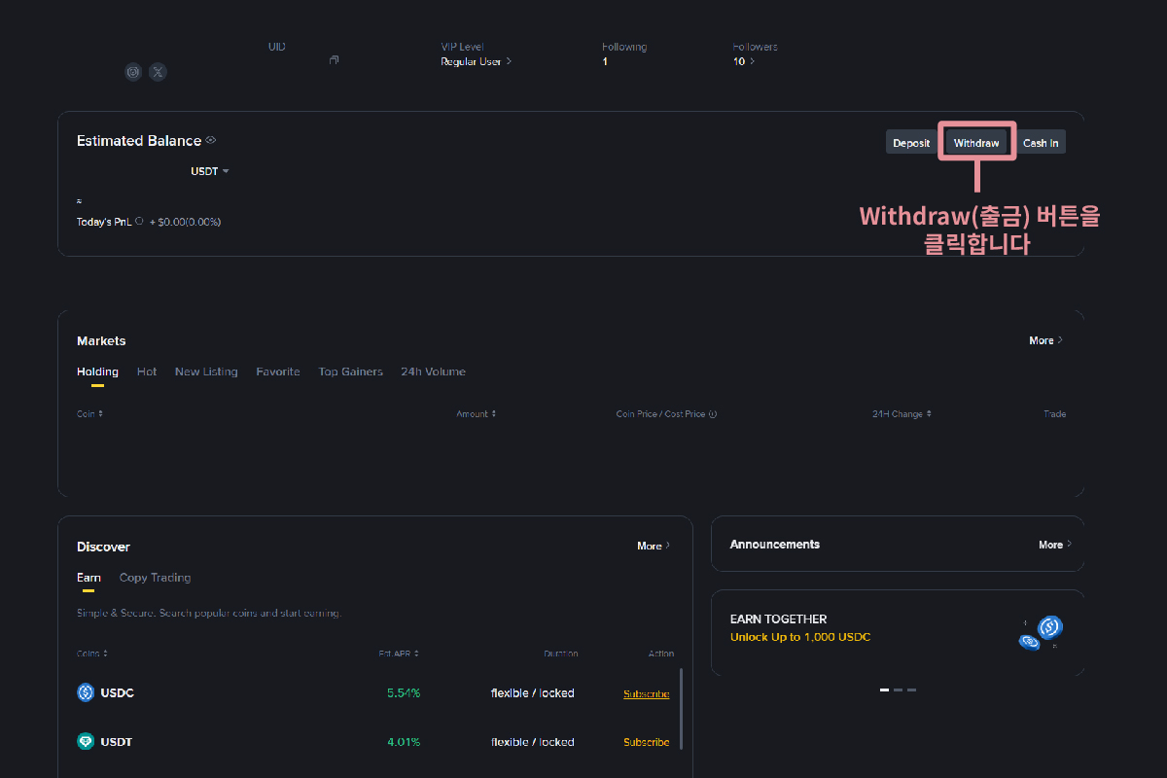Sort Markets by the Amount column
Screen dimensions: 1167x778
[x=476, y=414]
